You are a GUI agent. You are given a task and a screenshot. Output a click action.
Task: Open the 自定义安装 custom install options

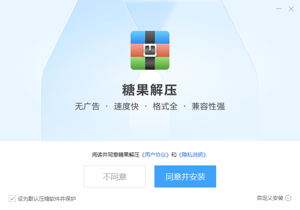point(270,198)
